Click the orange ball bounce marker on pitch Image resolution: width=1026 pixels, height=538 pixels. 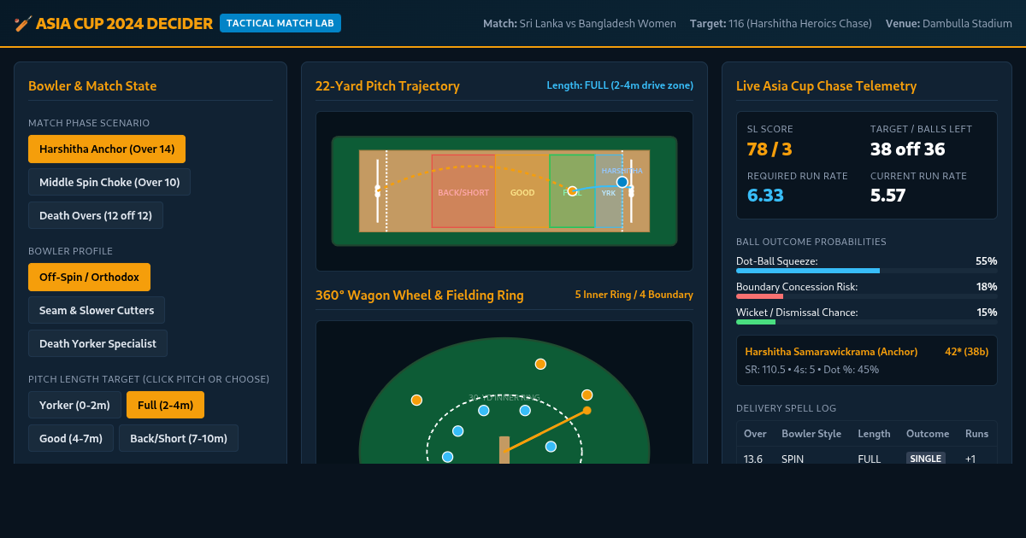click(x=573, y=190)
